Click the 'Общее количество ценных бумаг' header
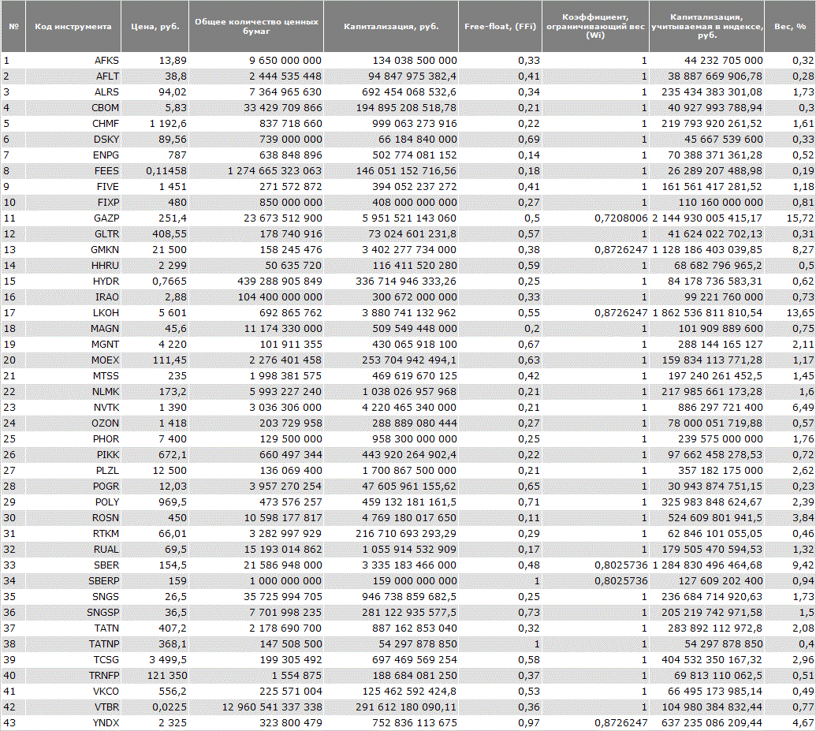 (x=256, y=27)
